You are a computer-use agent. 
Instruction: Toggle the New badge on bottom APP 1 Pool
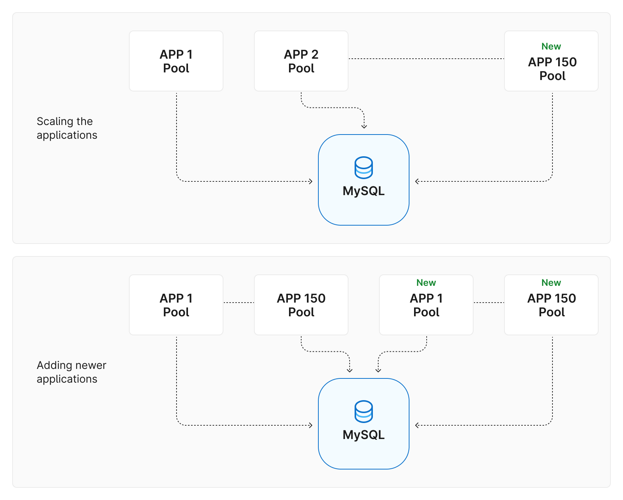[x=426, y=283]
